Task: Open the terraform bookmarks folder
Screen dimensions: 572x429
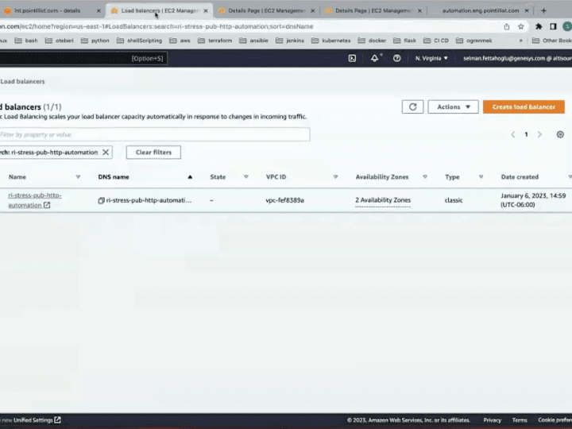Action: pos(214,41)
